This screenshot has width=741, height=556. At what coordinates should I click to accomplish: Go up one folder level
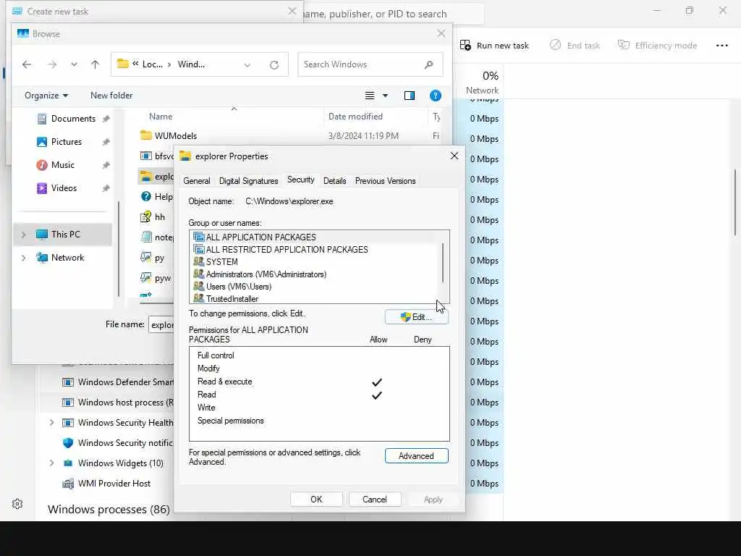point(95,64)
